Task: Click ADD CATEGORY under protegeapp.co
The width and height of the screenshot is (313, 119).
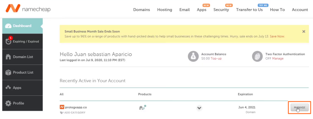Action: pos(73,113)
